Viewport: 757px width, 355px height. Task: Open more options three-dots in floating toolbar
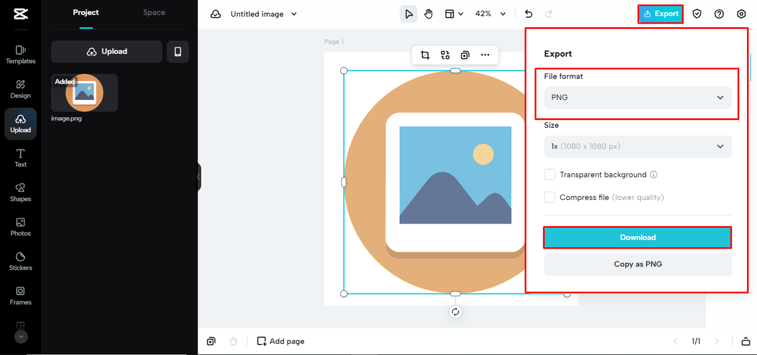point(485,55)
